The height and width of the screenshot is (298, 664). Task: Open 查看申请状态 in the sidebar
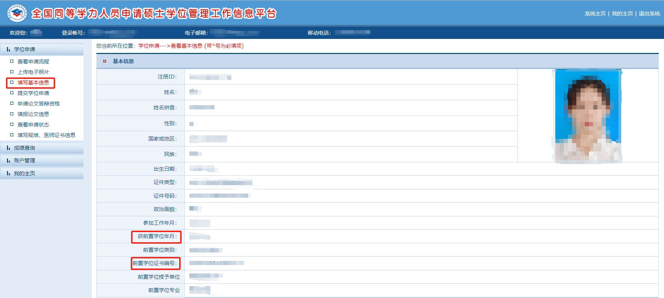pyautogui.click(x=33, y=125)
